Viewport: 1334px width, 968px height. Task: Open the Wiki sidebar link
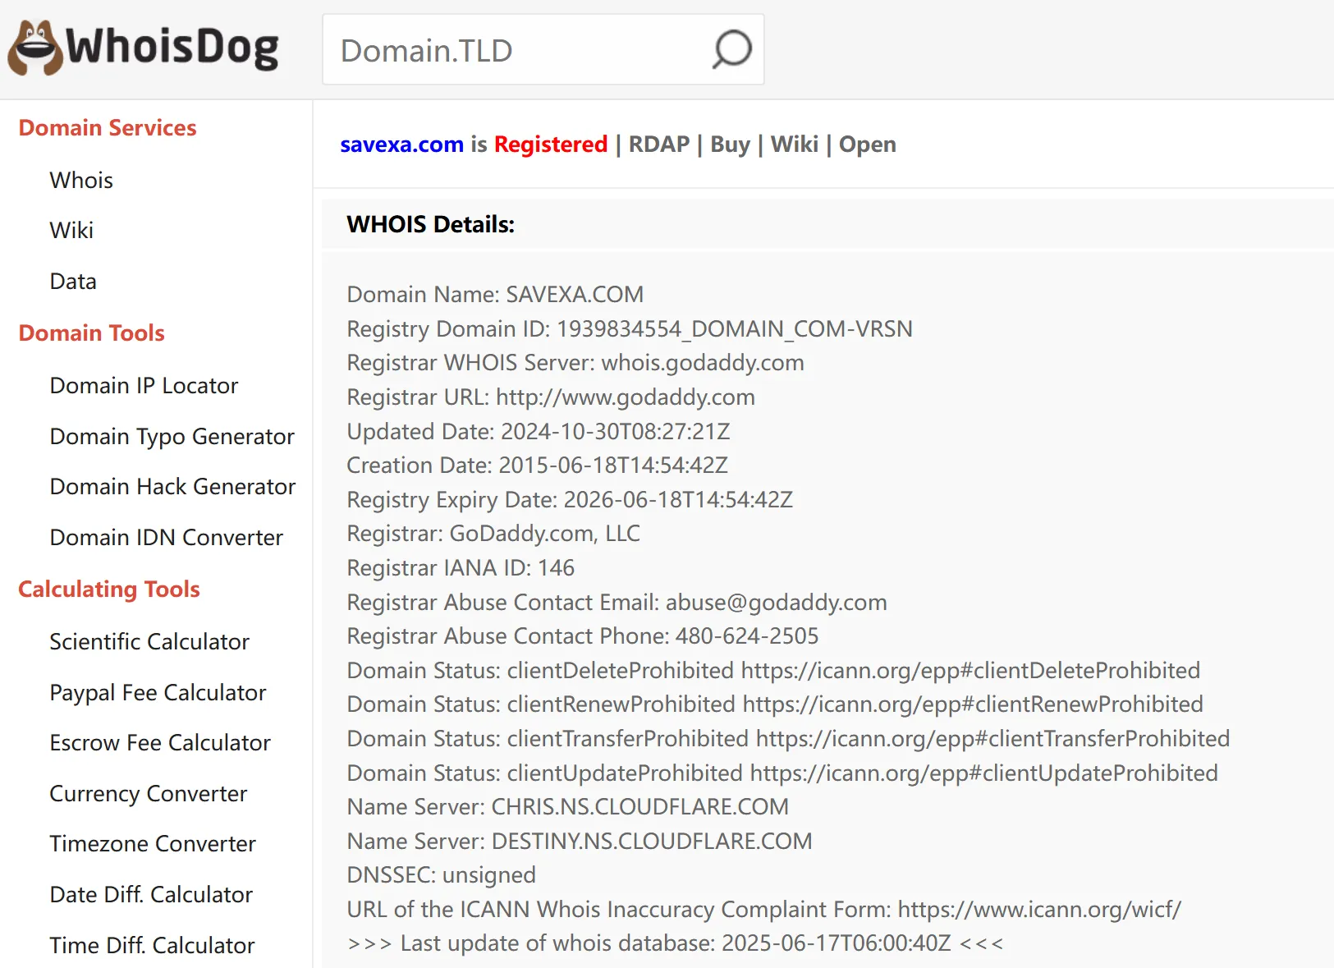click(x=71, y=230)
